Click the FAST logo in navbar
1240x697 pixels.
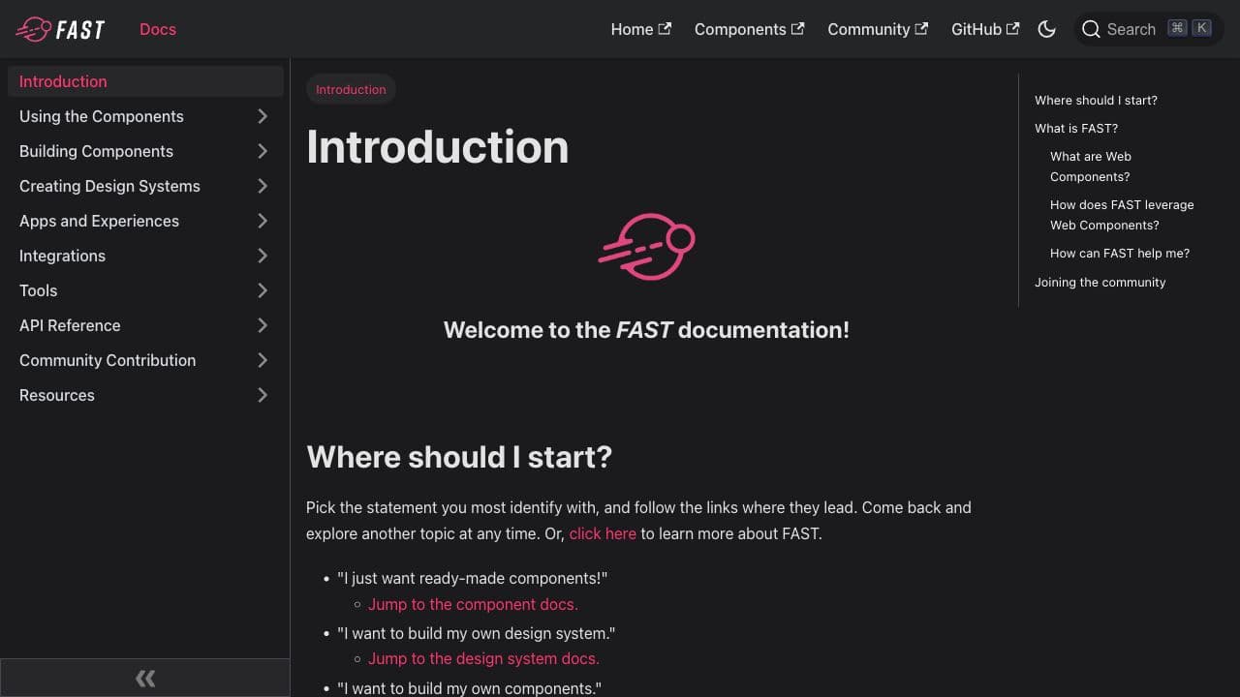[60, 29]
